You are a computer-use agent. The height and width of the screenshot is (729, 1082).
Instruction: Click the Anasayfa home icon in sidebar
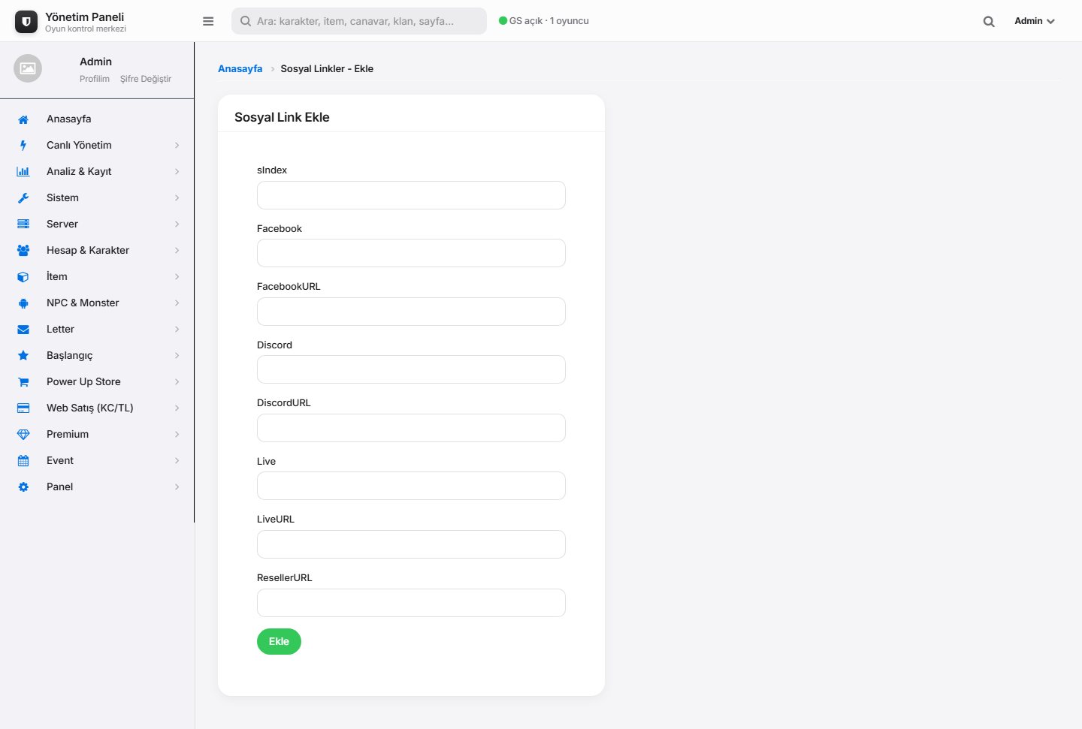point(23,119)
